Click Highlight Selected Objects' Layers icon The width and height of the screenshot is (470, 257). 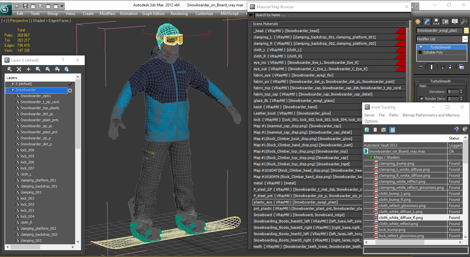48,69
